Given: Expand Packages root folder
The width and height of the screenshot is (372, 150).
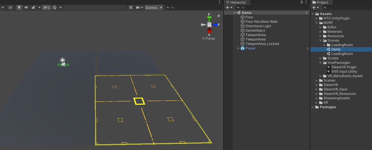Looking at the screenshot, I should click(313, 107).
